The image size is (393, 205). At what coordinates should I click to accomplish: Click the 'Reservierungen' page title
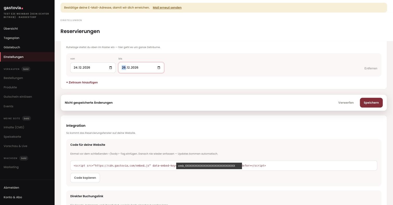tap(80, 31)
